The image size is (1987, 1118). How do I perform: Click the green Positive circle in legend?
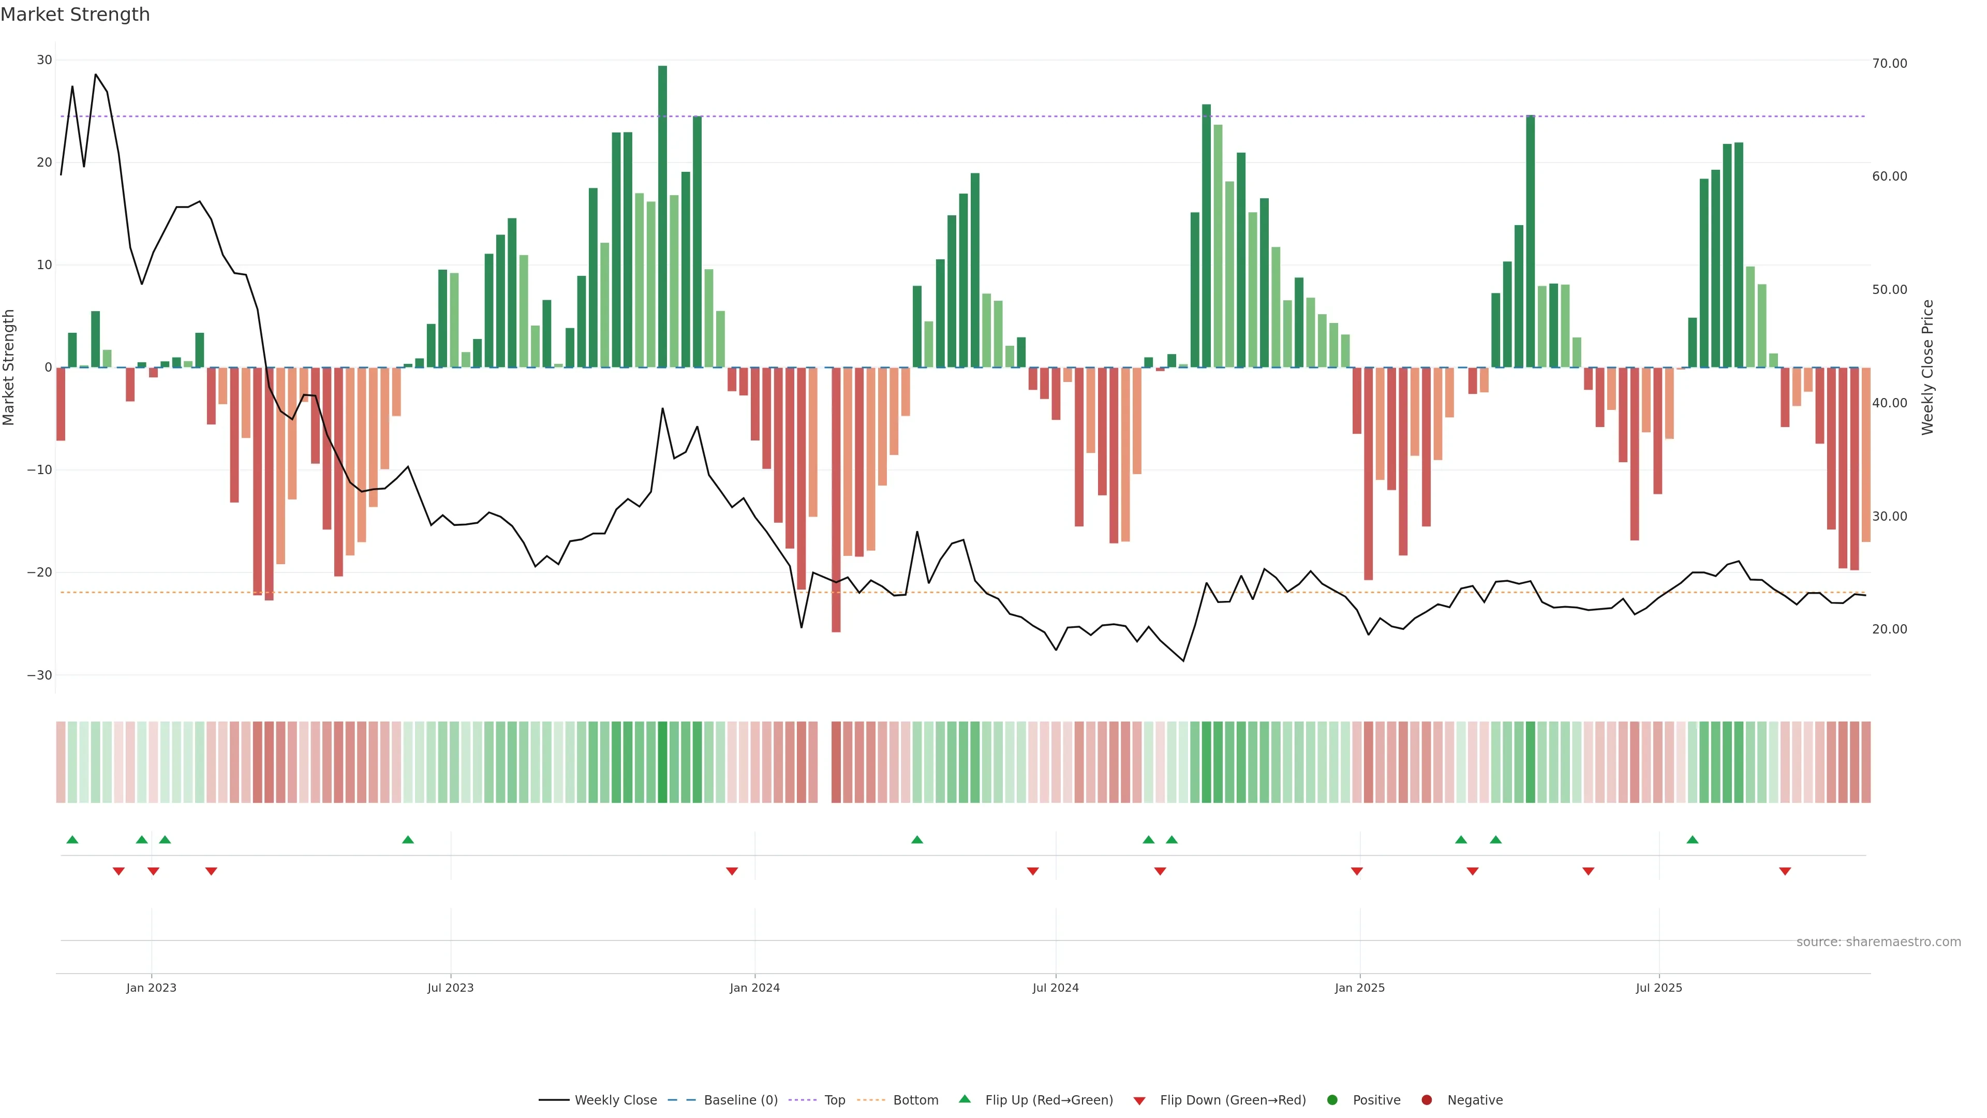click(1332, 1099)
